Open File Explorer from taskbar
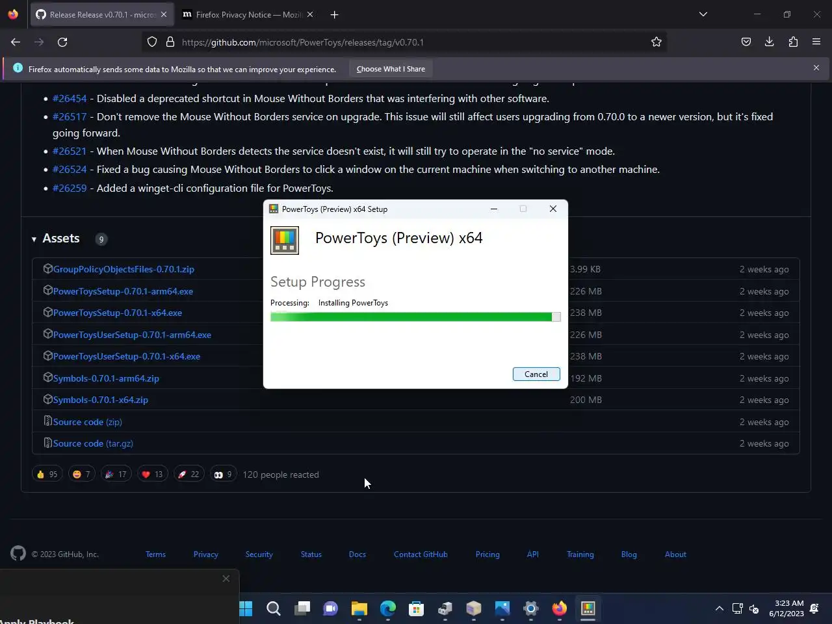 [x=359, y=608]
